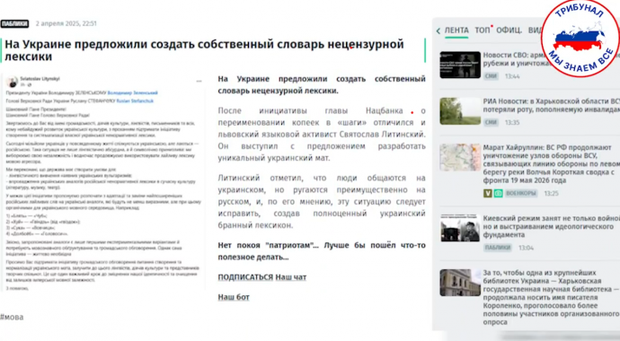Click the Ruslan Stefanchuk mention link in post

(135, 101)
